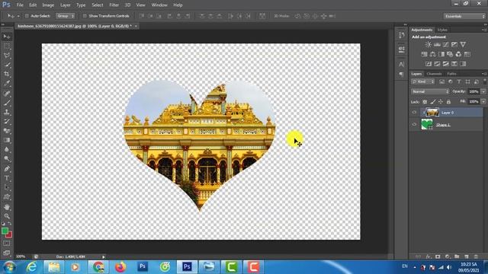The height and width of the screenshot is (274, 488).
Task: Toggle lock all padlock icon
Action: [448, 101]
